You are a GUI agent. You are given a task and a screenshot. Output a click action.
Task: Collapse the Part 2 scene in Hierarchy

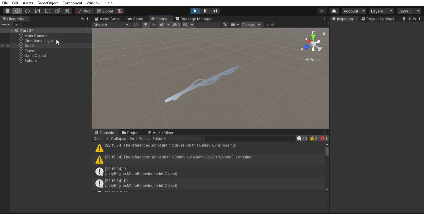[x=12, y=30]
